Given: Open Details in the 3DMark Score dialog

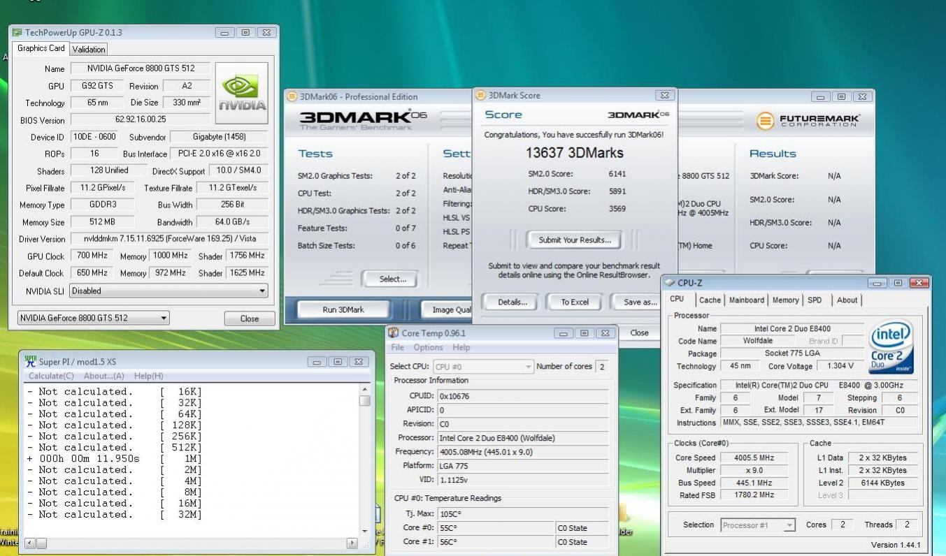Looking at the screenshot, I should pyautogui.click(x=513, y=302).
